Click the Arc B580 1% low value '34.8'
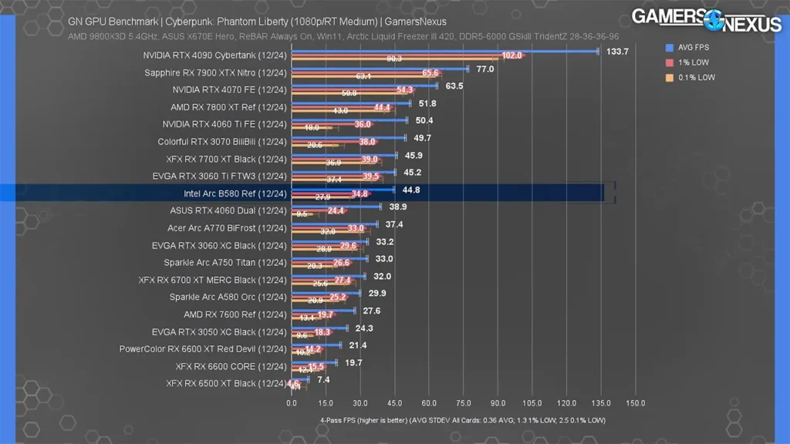Viewport: 790px width, 444px height. point(360,193)
